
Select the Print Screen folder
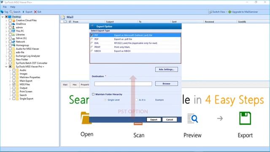(x=26, y=92)
